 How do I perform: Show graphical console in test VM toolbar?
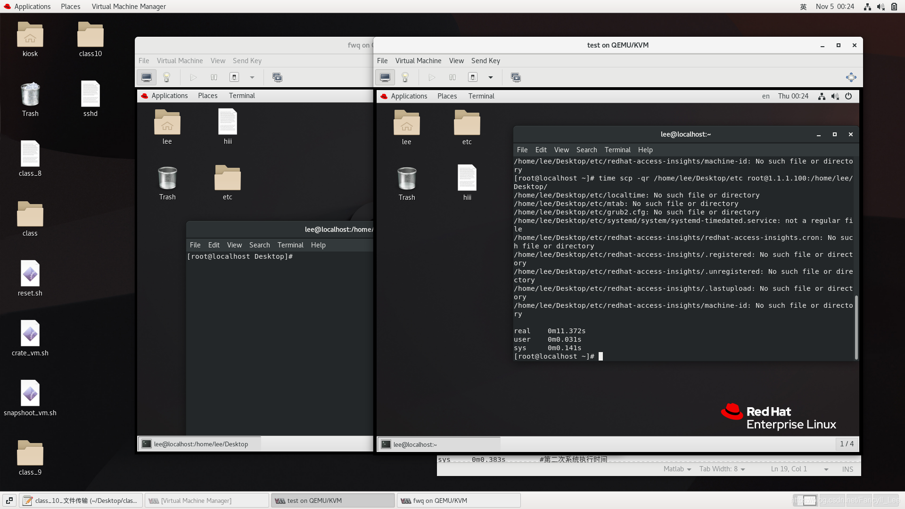pos(385,77)
